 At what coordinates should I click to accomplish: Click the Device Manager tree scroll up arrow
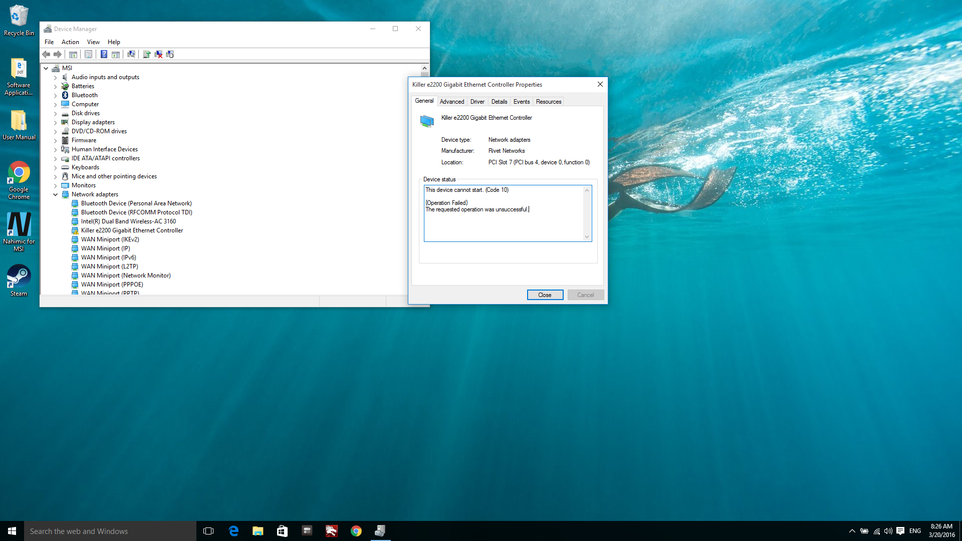[424, 68]
